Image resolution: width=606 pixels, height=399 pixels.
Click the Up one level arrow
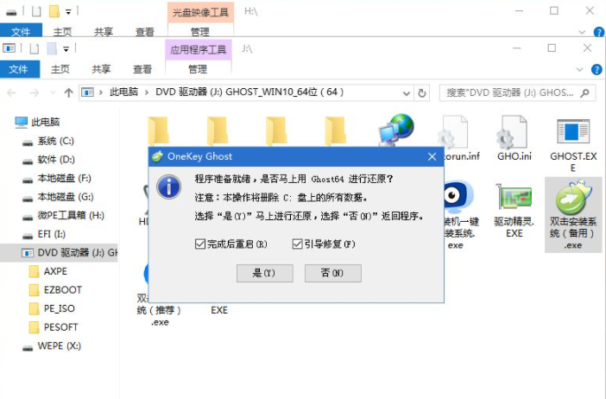pyautogui.click(x=68, y=92)
